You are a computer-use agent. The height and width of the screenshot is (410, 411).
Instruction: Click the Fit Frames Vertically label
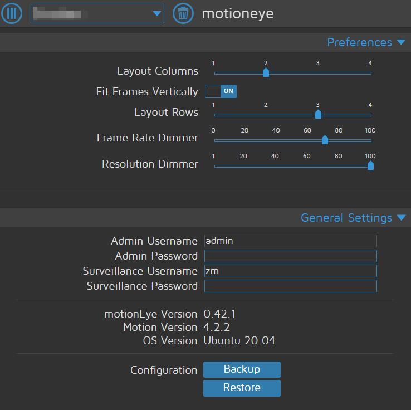[x=147, y=91]
